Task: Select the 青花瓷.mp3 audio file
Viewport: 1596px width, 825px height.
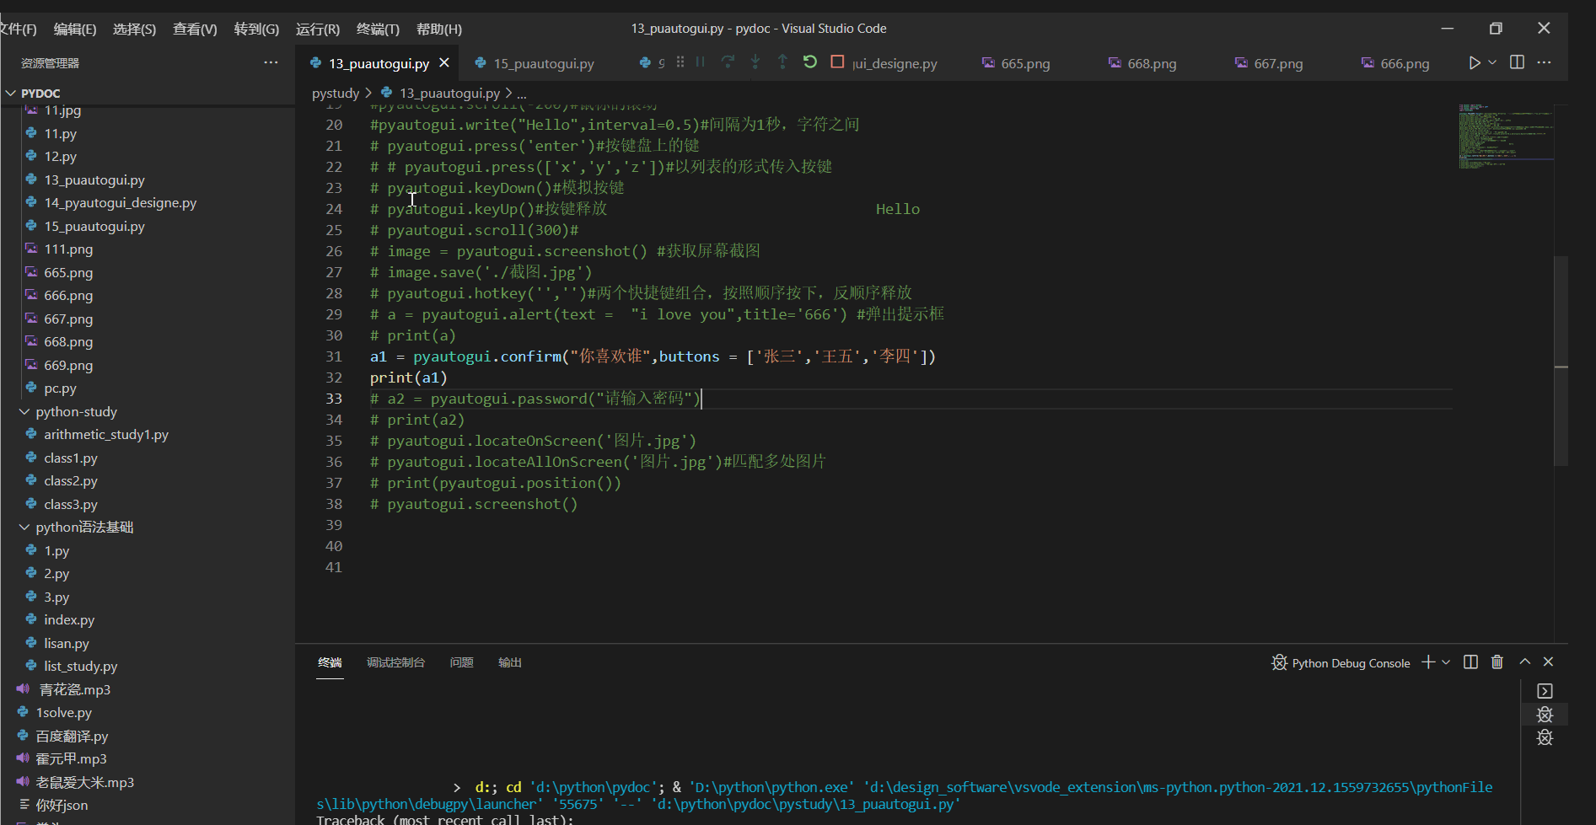Action: pos(75,690)
